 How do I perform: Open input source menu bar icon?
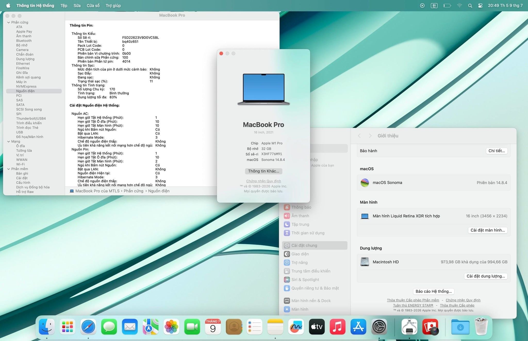[434, 5]
